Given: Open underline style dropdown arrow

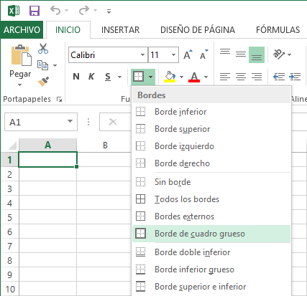Looking at the screenshot, I should tap(119, 77).
